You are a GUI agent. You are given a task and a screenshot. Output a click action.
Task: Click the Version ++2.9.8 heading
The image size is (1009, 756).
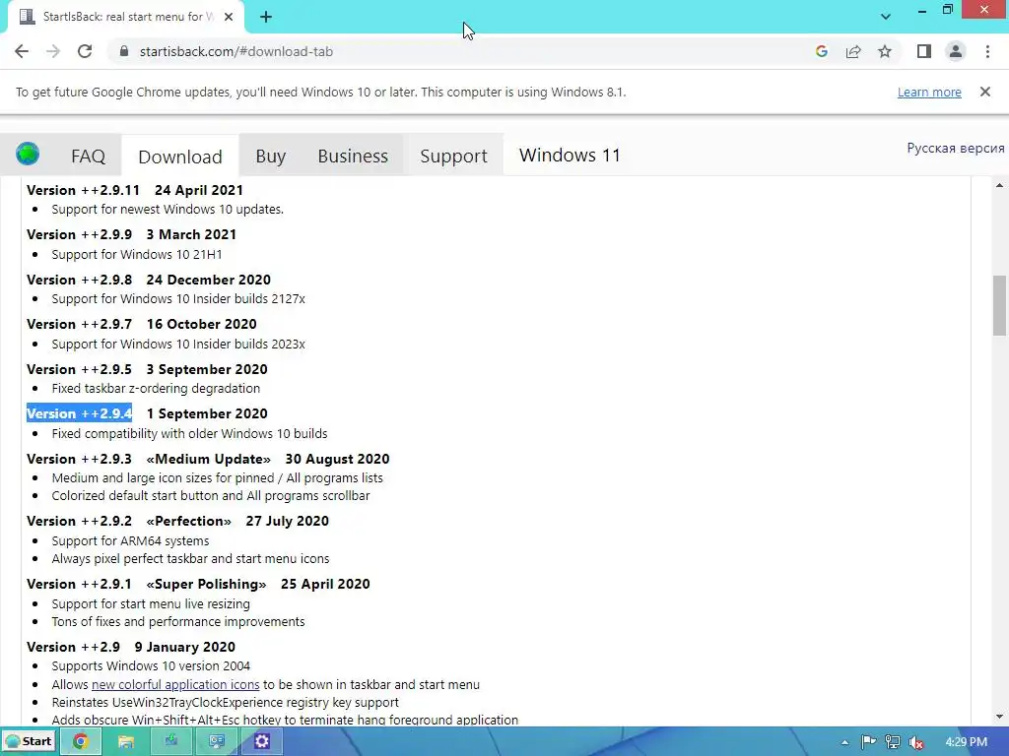coord(79,280)
